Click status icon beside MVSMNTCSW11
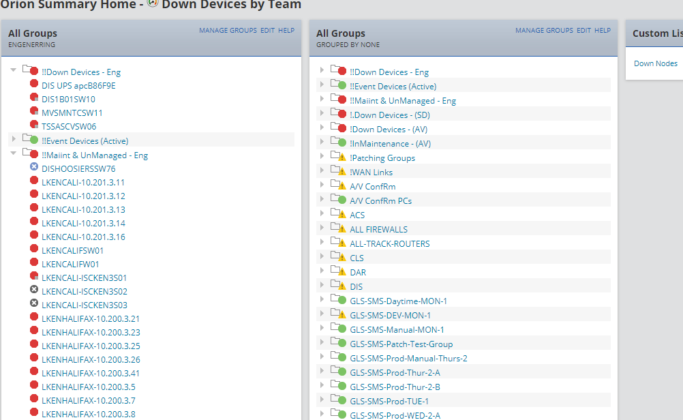683x420 pixels. pyautogui.click(x=34, y=110)
